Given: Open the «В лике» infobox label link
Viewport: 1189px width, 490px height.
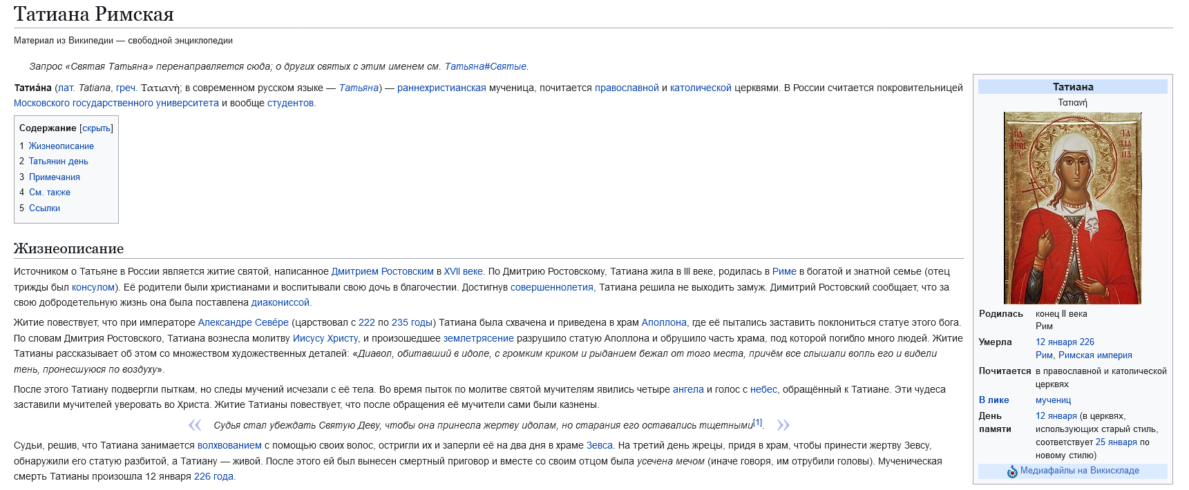Looking at the screenshot, I should (x=993, y=400).
